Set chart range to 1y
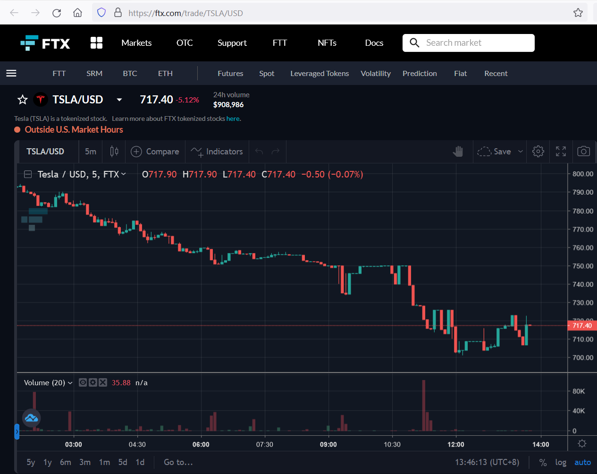Image resolution: width=597 pixels, height=474 pixels. pyautogui.click(x=48, y=462)
